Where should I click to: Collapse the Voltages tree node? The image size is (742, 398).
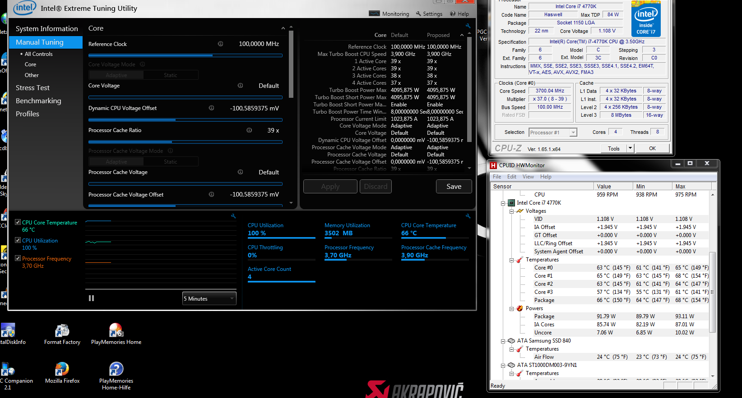512,211
